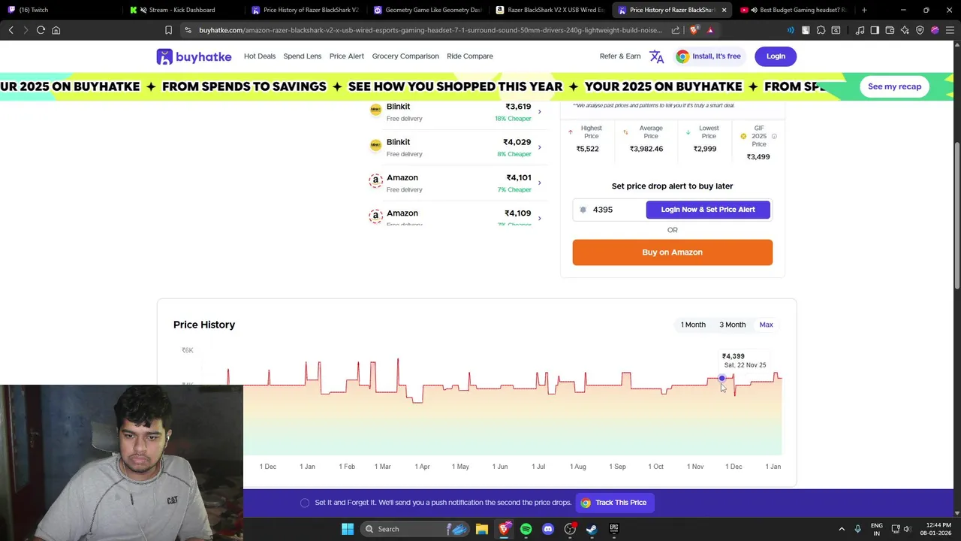Click the browser address bar URL
The height and width of the screenshot is (541, 961).
tap(430, 30)
